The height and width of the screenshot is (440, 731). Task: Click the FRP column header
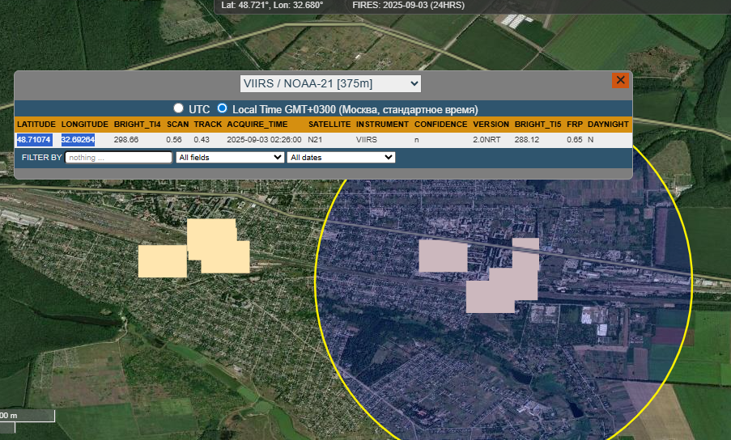pos(575,125)
